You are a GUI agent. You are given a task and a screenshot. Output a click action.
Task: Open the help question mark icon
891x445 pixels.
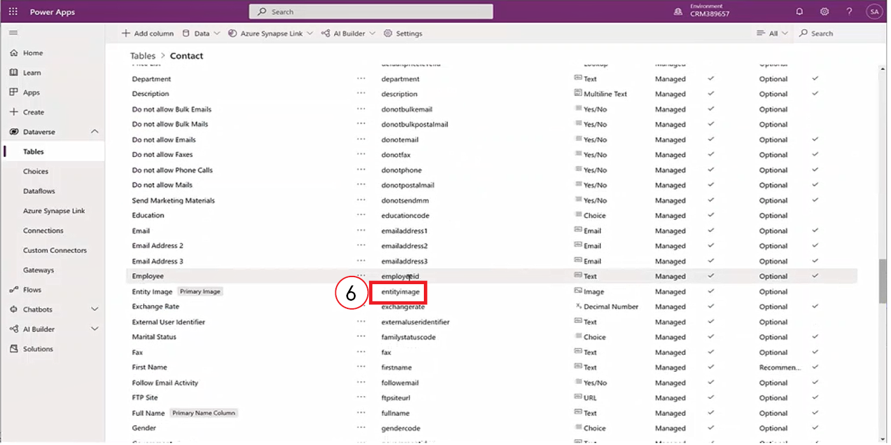point(849,11)
